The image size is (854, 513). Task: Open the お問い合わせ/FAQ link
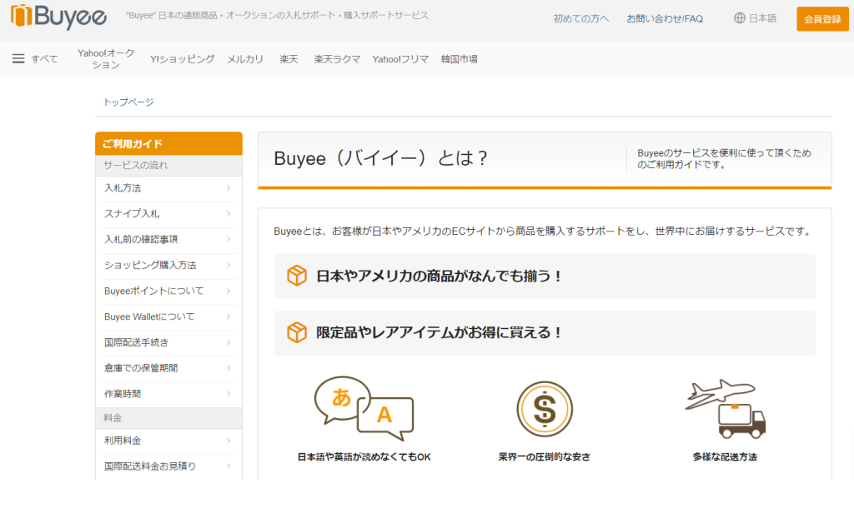[x=666, y=17]
